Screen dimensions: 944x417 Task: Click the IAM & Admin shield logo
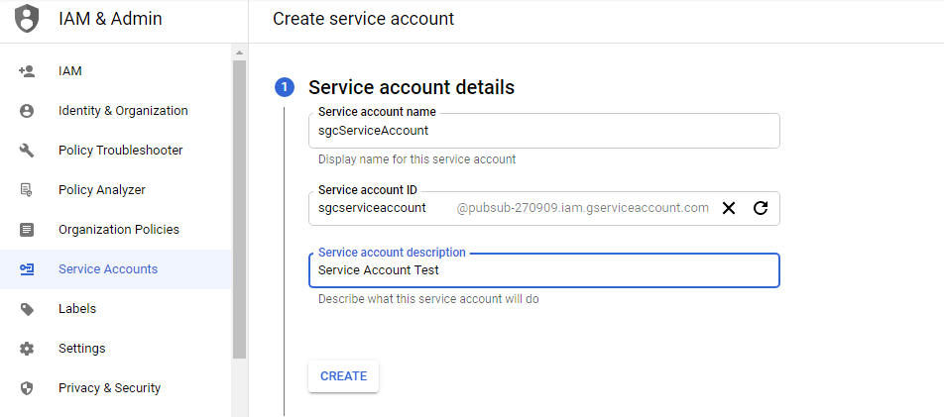pyautogui.click(x=28, y=19)
